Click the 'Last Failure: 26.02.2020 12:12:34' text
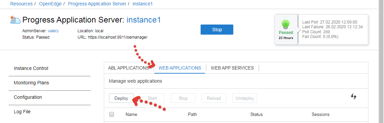The width and height of the screenshot is (384, 123). coord(332,27)
